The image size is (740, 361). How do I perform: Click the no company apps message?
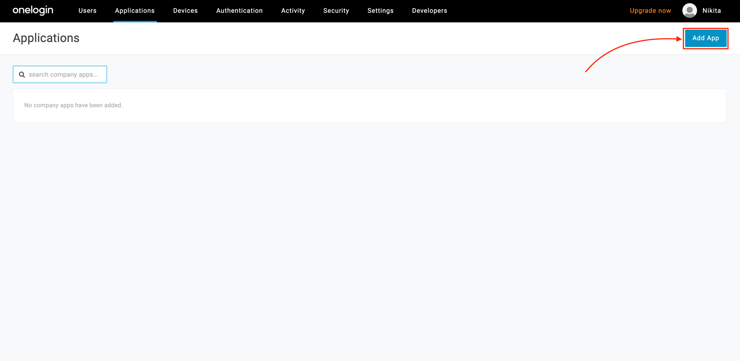coord(73,105)
